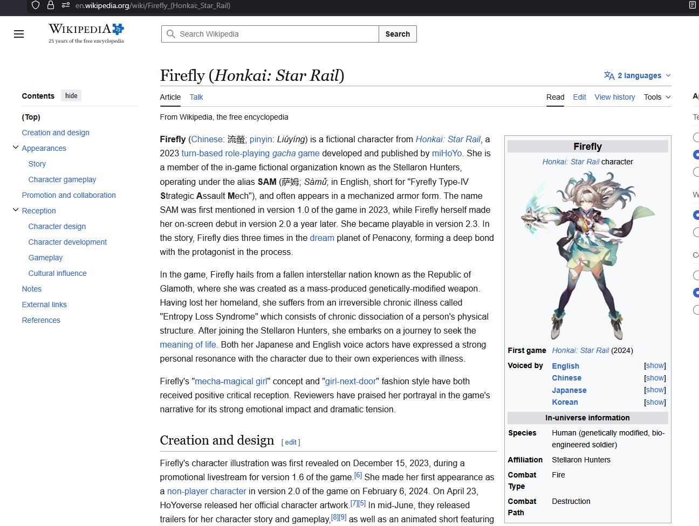Viewport: 699px width, 526px height.
Task: Open the turn-based link
Action: 202,153
